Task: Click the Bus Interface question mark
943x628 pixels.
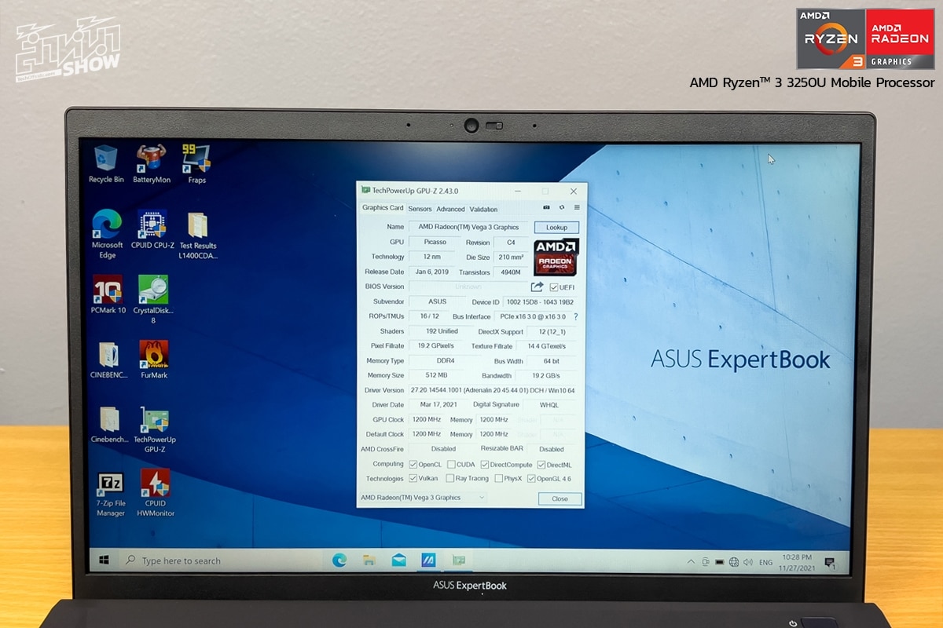Action: (575, 317)
